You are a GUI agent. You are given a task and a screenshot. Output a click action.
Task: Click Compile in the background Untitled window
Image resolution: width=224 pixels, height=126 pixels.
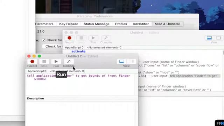(106, 38)
